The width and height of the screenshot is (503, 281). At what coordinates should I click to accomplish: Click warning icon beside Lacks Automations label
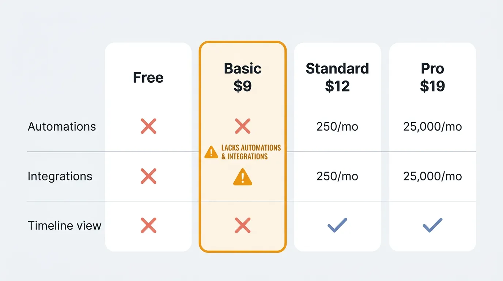211,152
